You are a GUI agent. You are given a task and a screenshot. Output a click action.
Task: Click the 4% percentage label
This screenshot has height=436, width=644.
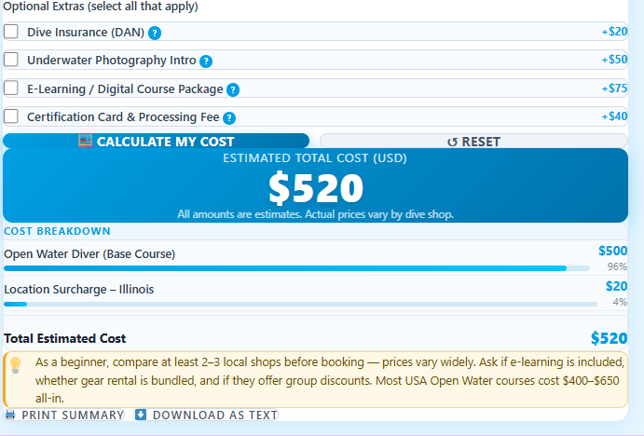pos(620,302)
